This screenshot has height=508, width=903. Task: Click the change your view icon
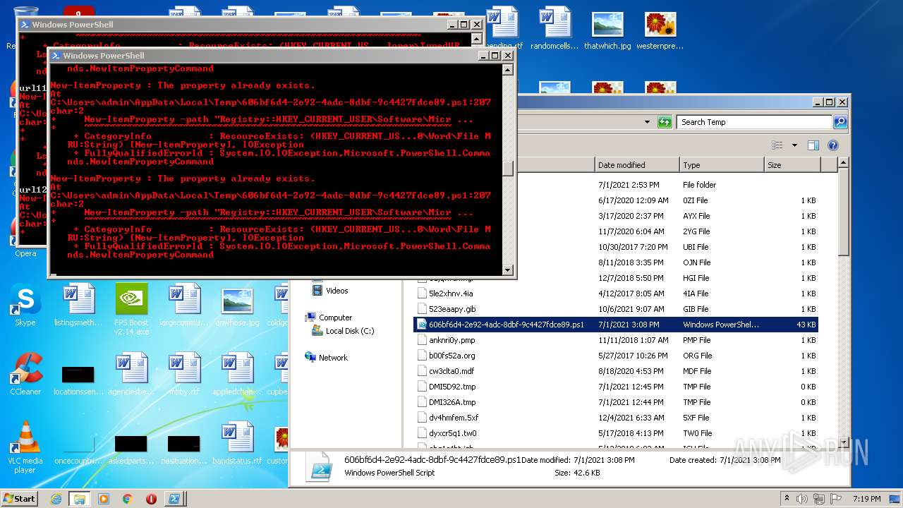pos(777,145)
